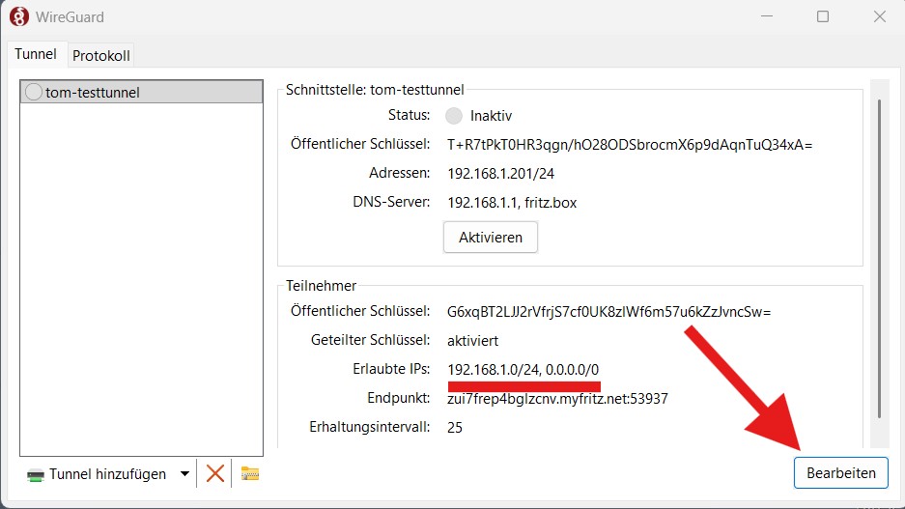The image size is (905, 509).
Task: Click Bearbeiten to edit the tunnel
Action: [x=840, y=473]
